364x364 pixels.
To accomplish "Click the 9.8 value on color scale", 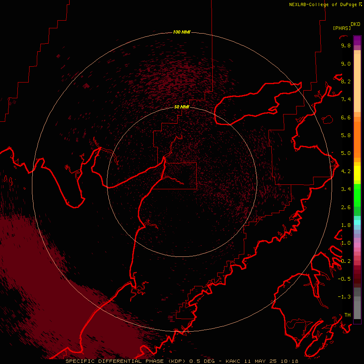I will [346, 45].
